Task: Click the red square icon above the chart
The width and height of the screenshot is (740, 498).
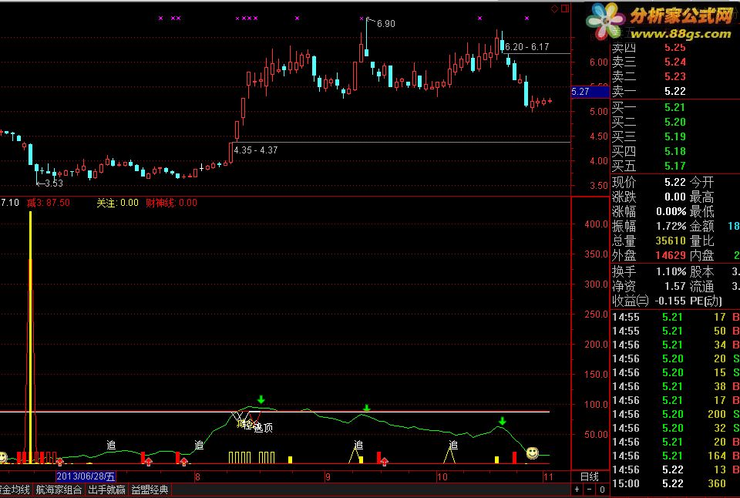Action: (565, 8)
